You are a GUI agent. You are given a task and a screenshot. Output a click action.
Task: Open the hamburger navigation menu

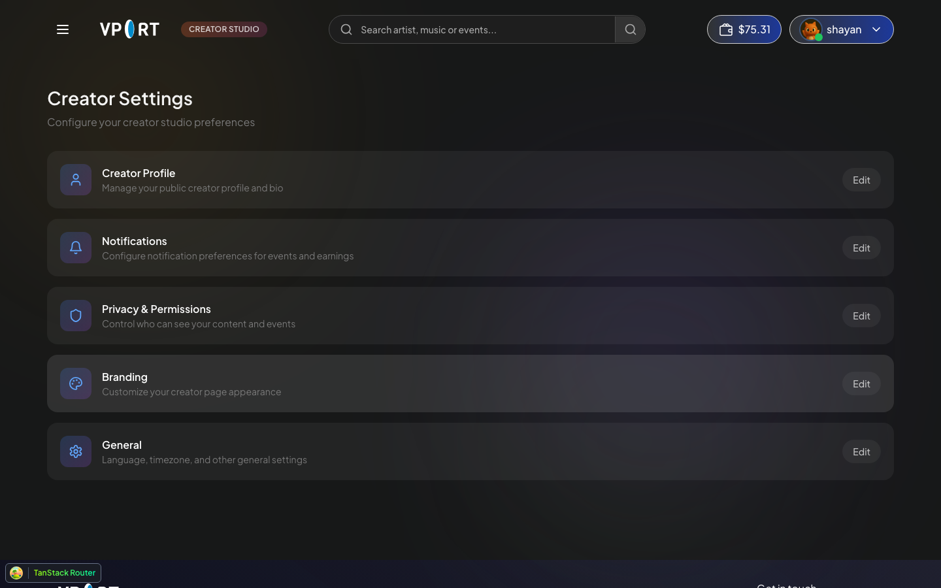tap(63, 29)
